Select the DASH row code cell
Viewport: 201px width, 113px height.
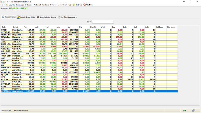[x=7, y=30]
